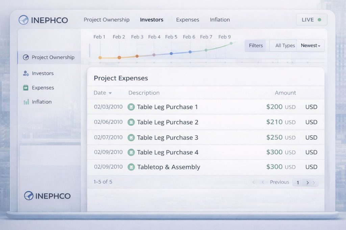Click the Tabletop & Assembly receipt icon
The image size is (346, 230).
click(x=131, y=167)
